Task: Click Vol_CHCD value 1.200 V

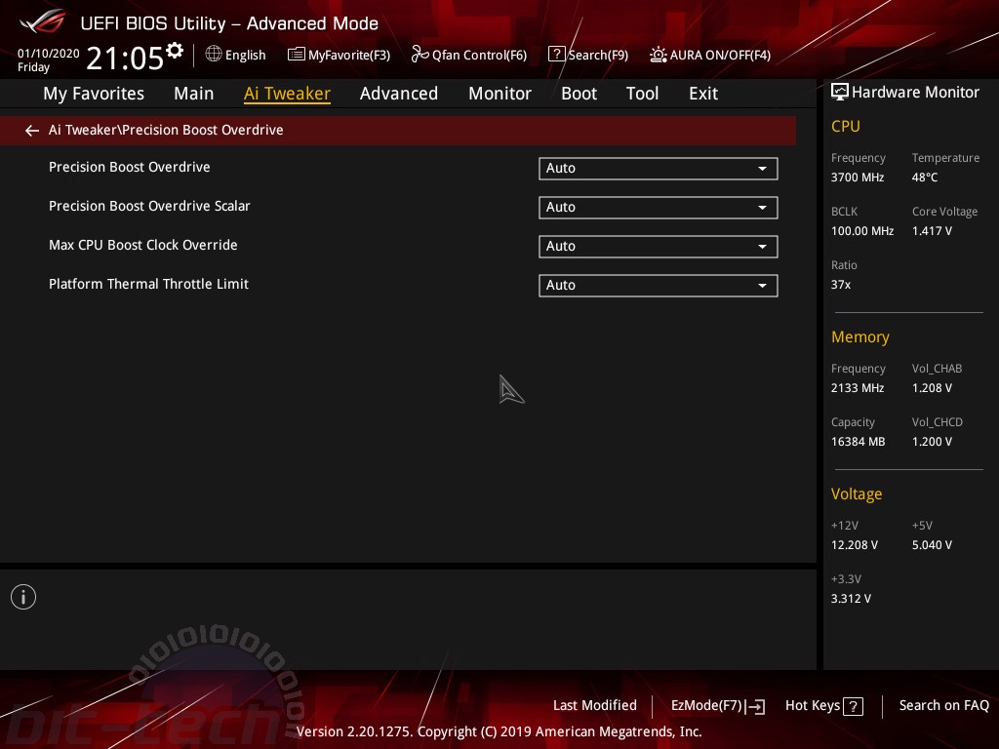Action: pos(932,442)
